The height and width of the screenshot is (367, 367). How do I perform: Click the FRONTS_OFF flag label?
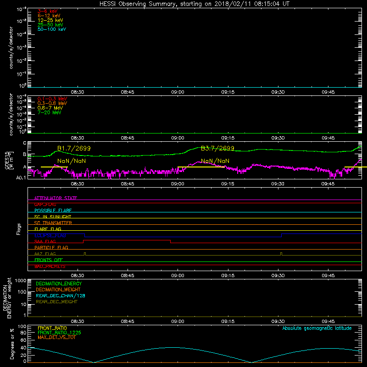coord(48,260)
